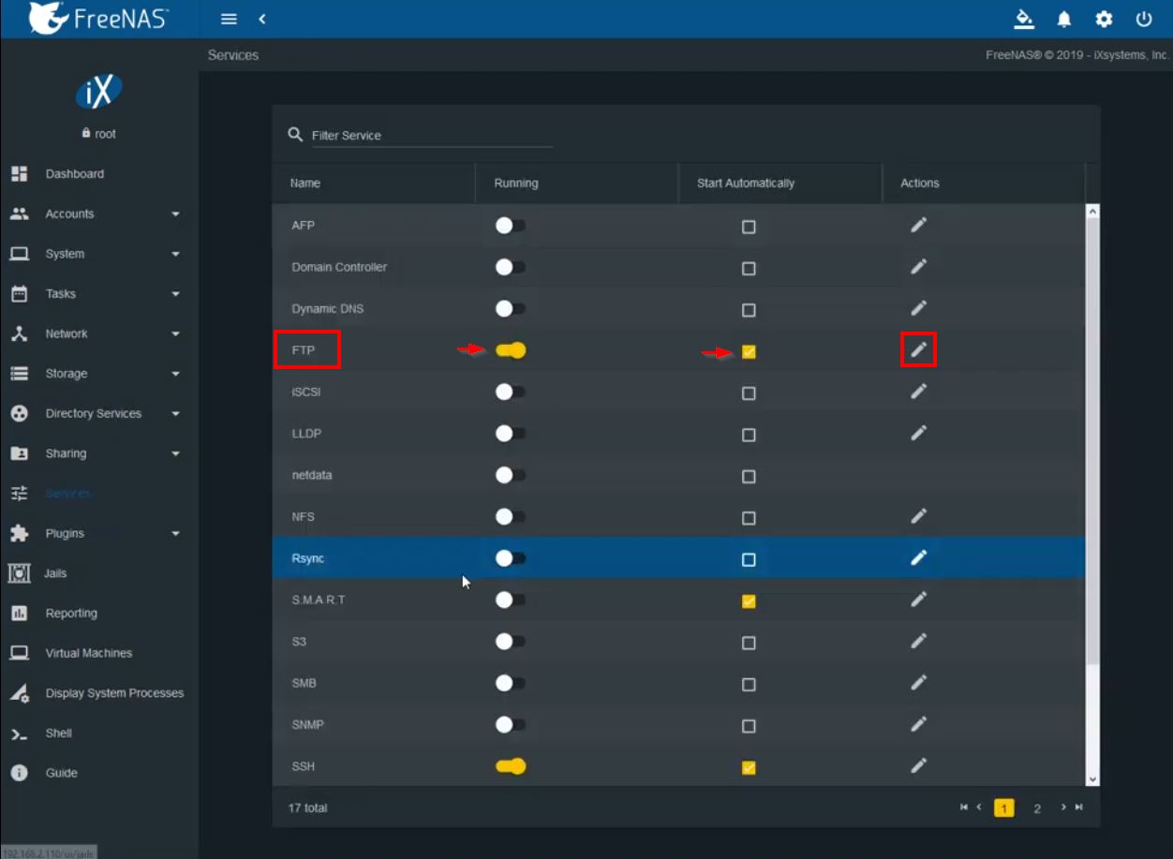Click the search magnifier icon
Screen dimensions: 1173x859
[295, 135]
